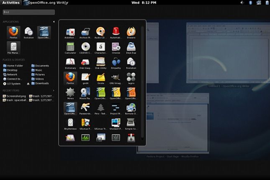Open the Videos folder
The height and width of the screenshot is (180, 270).
(x=38, y=79)
